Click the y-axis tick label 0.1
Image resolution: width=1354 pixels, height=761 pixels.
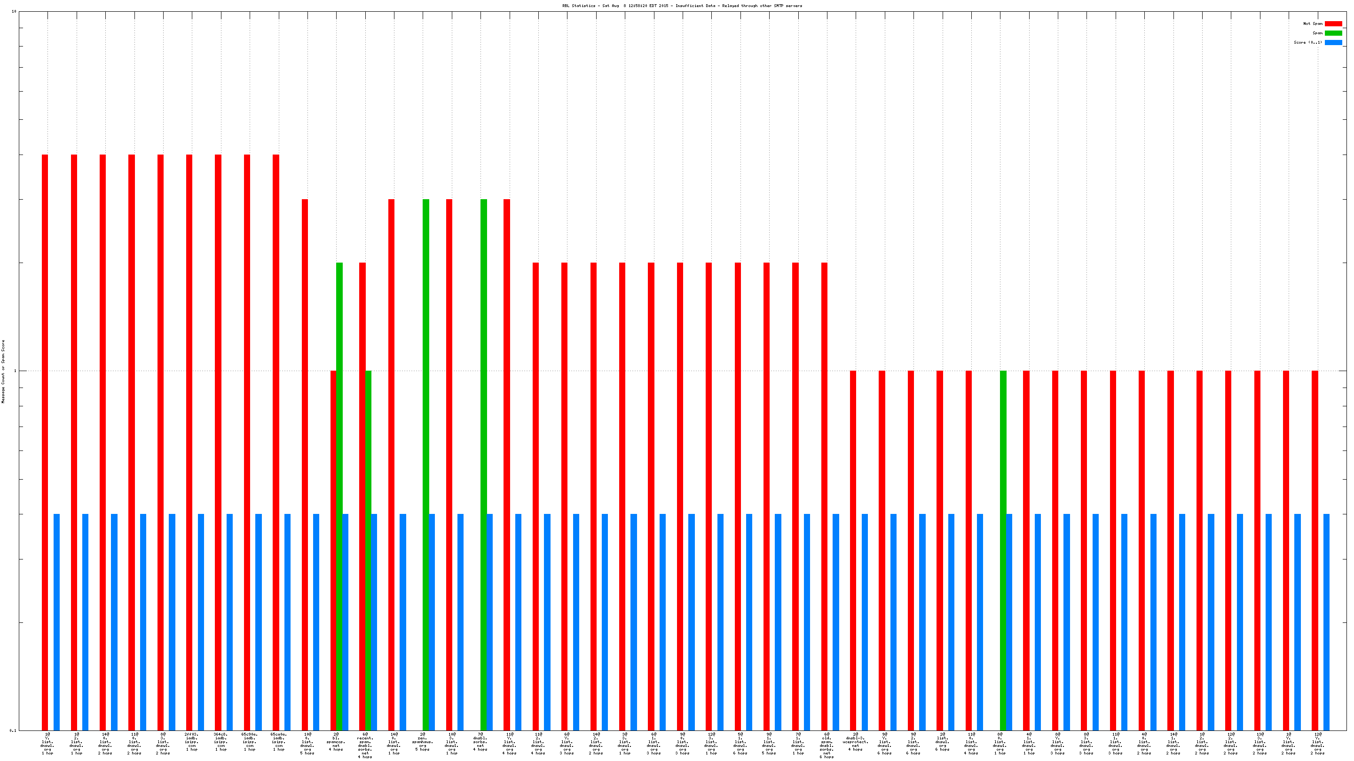point(13,730)
